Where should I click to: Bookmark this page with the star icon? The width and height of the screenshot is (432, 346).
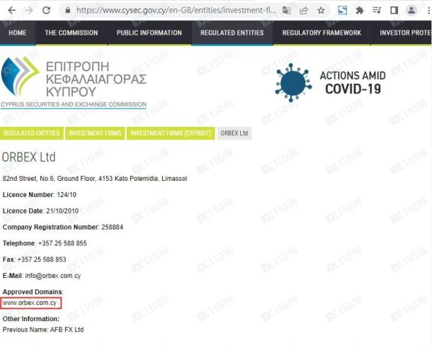pyautogui.click(x=321, y=11)
